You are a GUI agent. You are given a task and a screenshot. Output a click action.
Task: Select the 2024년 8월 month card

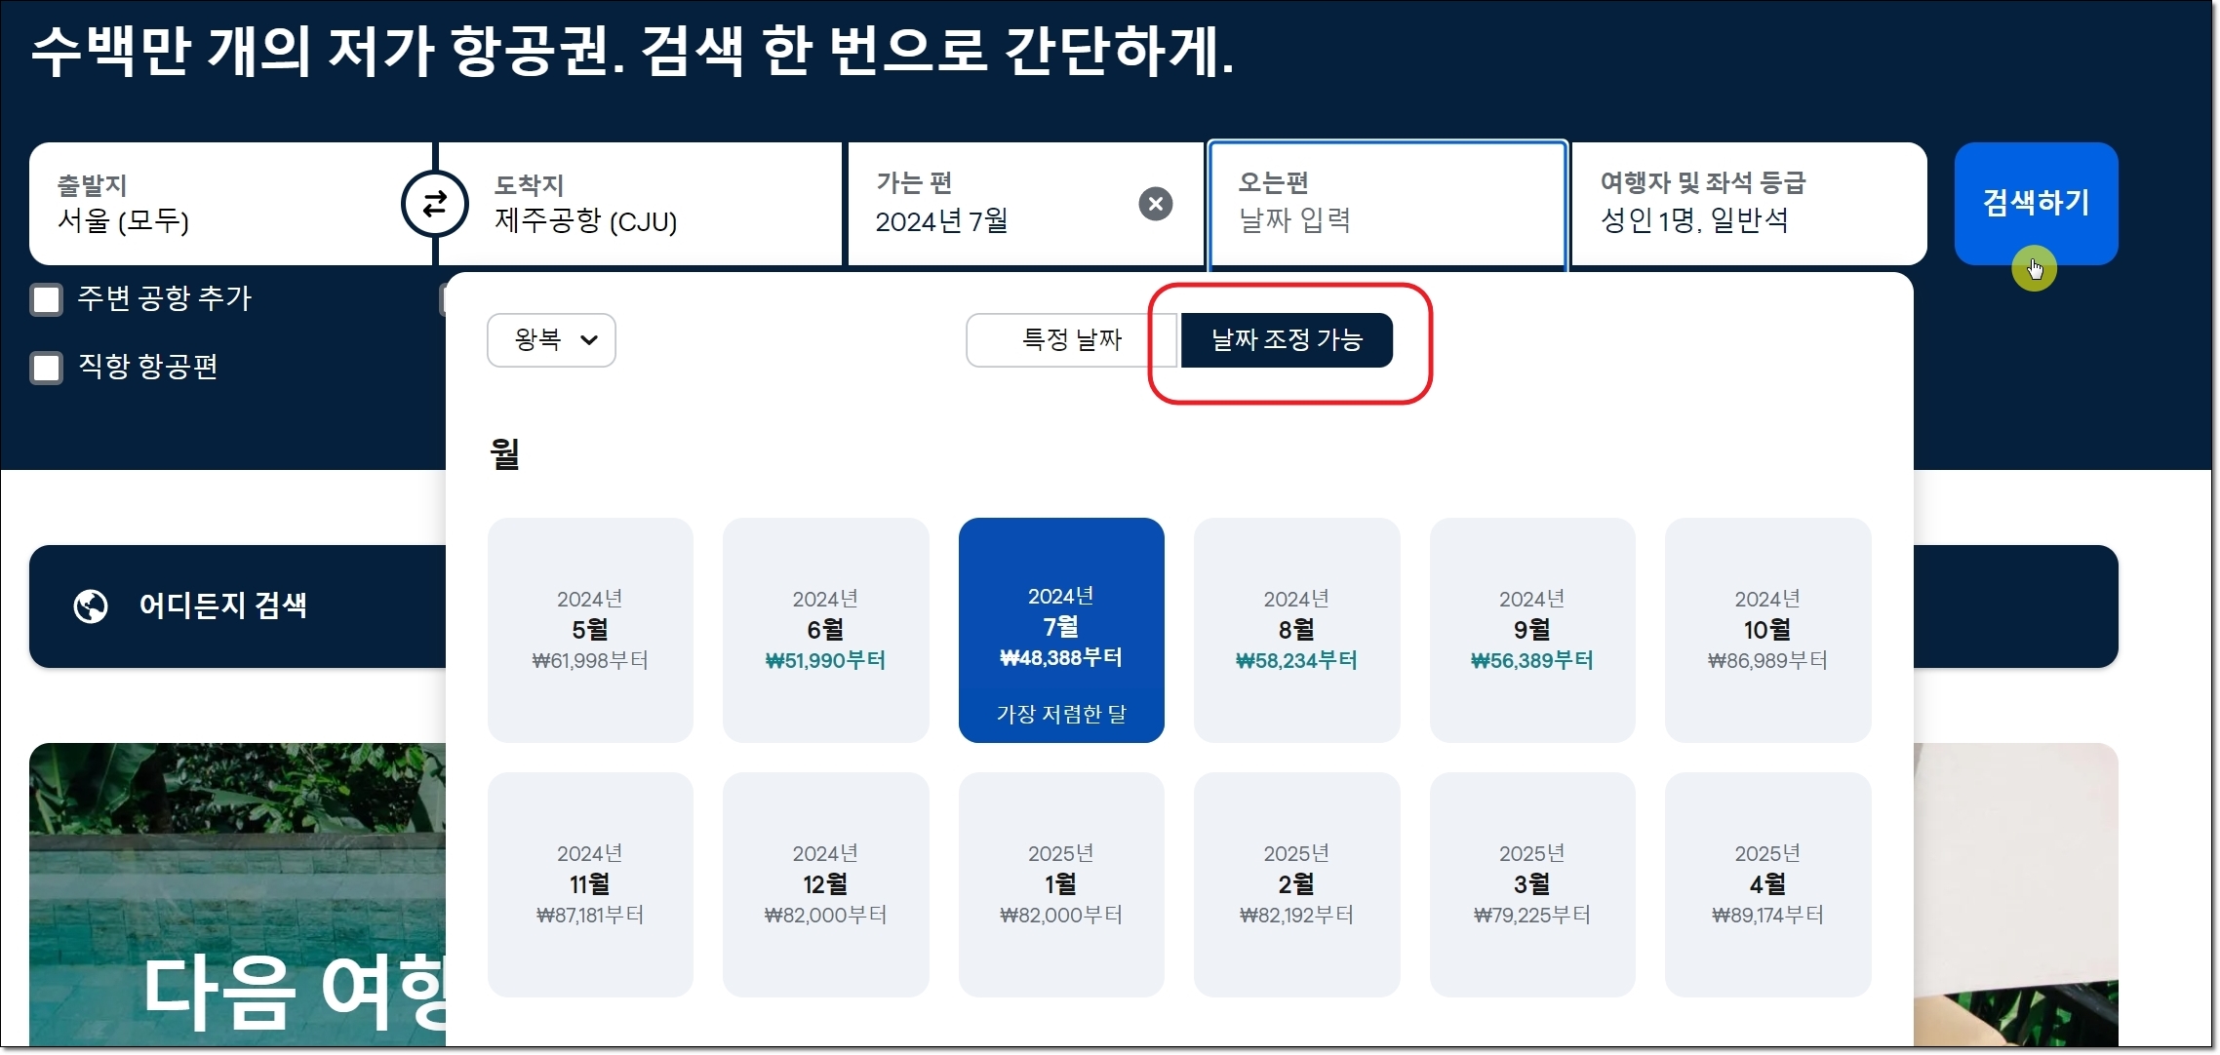(1296, 630)
